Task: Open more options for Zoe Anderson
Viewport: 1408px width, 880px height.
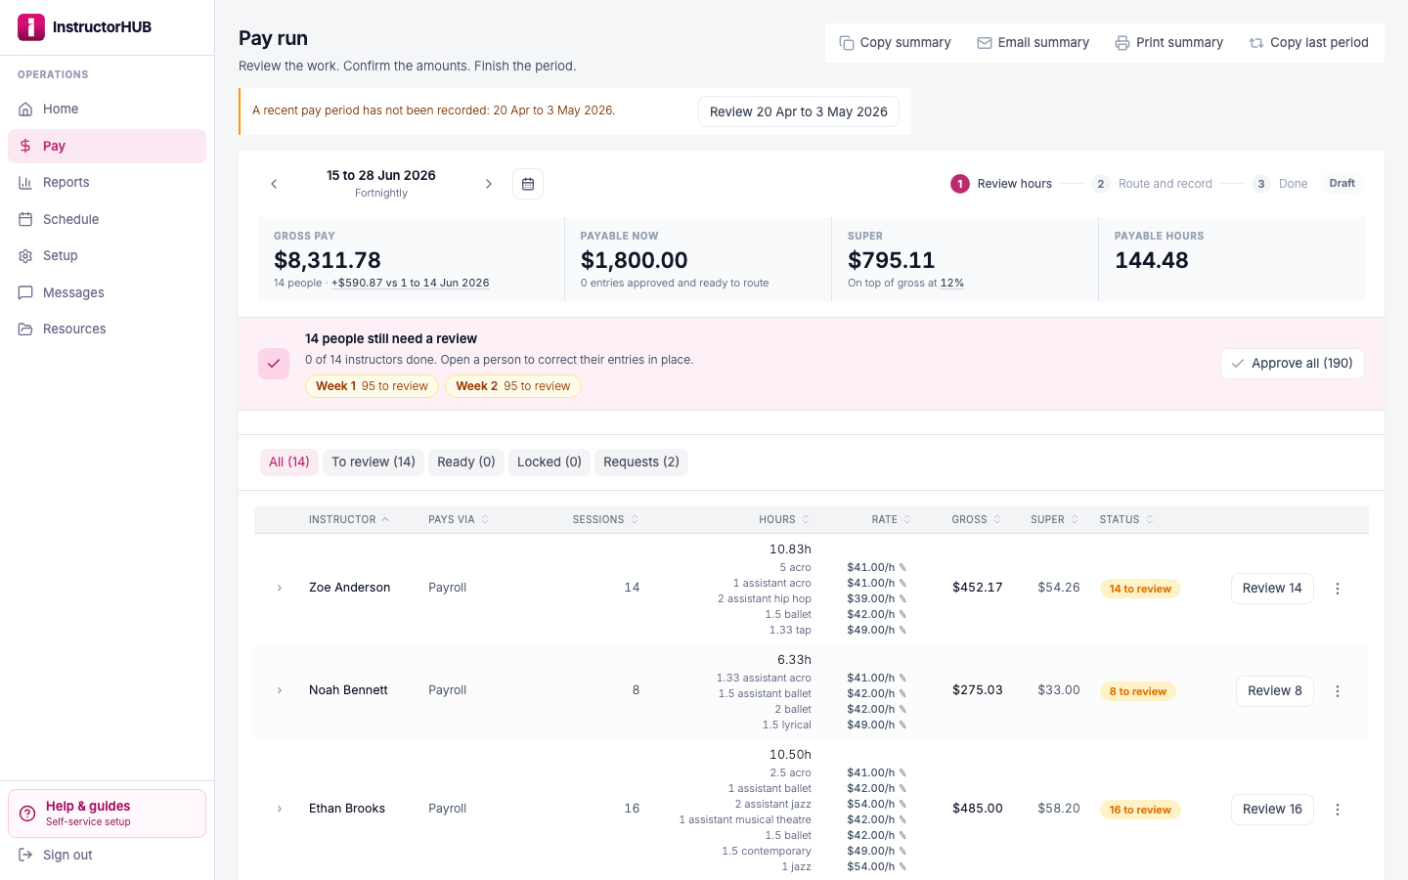Action: coord(1338,589)
